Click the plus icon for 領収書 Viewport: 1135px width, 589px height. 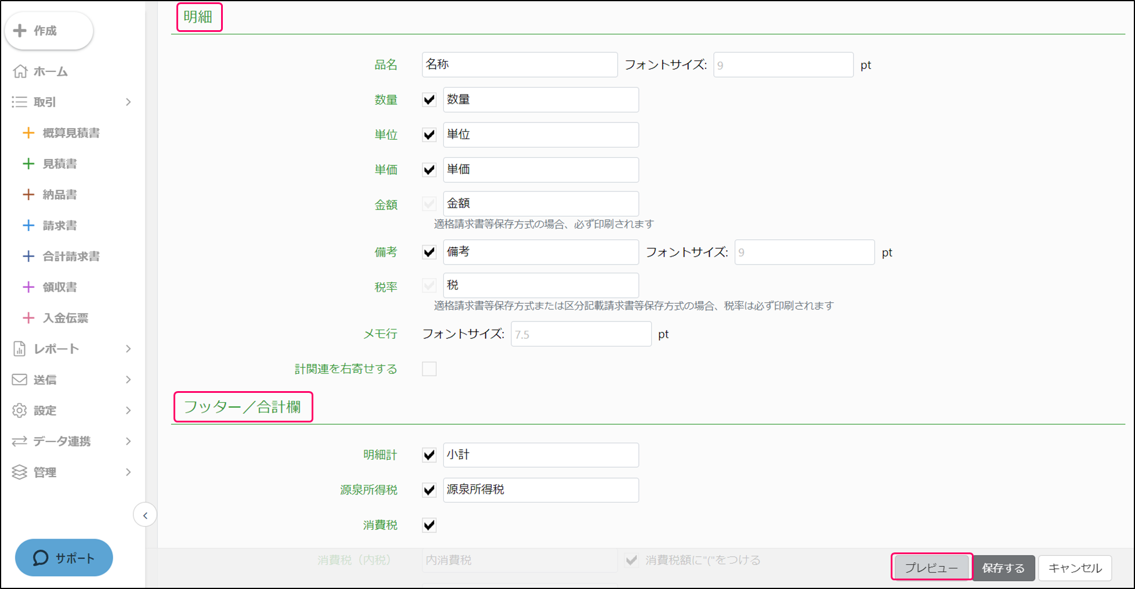click(28, 287)
